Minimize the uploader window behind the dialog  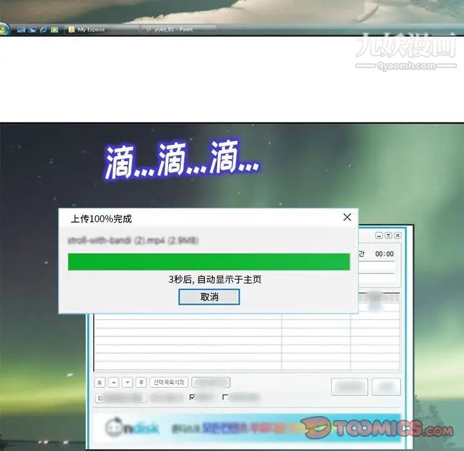click(379, 236)
